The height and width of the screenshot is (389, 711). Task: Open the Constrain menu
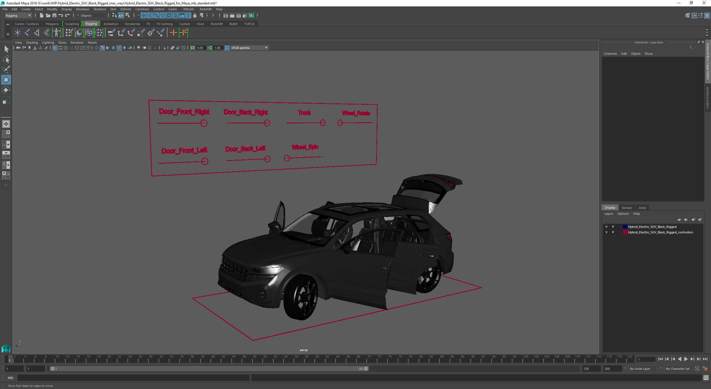coord(142,9)
